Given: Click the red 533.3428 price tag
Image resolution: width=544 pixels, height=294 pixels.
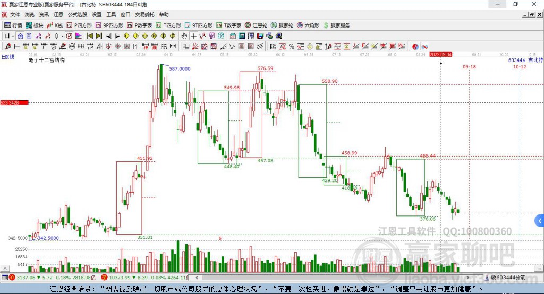Looking at the screenshot, I should (x=14, y=102).
